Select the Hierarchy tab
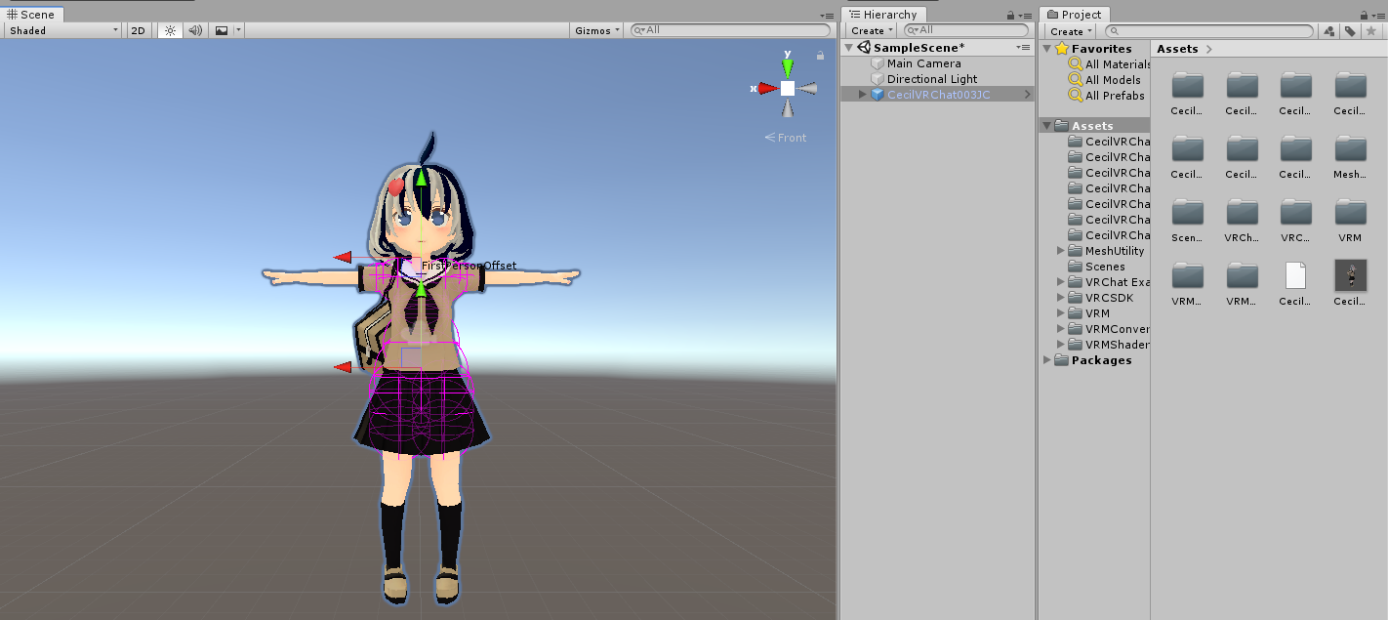The height and width of the screenshot is (620, 1388). (883, 15)
